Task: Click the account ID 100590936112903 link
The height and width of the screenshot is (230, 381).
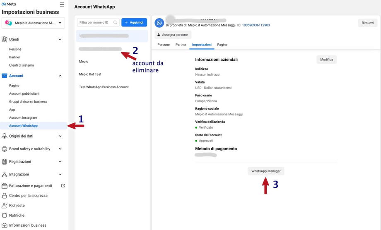Action: tap(256, 25)
